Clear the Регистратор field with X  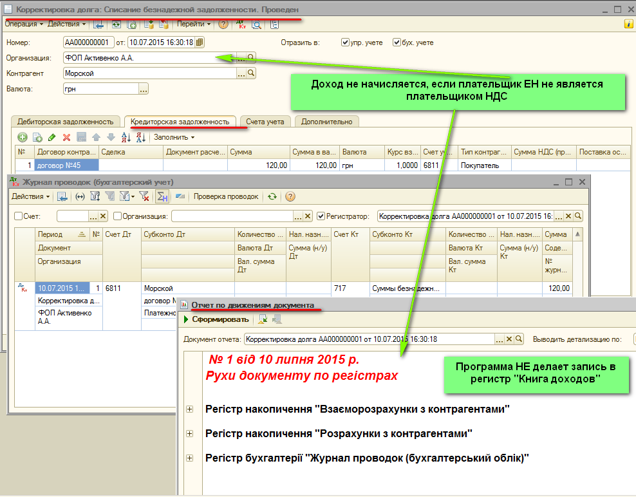point(568,216)
